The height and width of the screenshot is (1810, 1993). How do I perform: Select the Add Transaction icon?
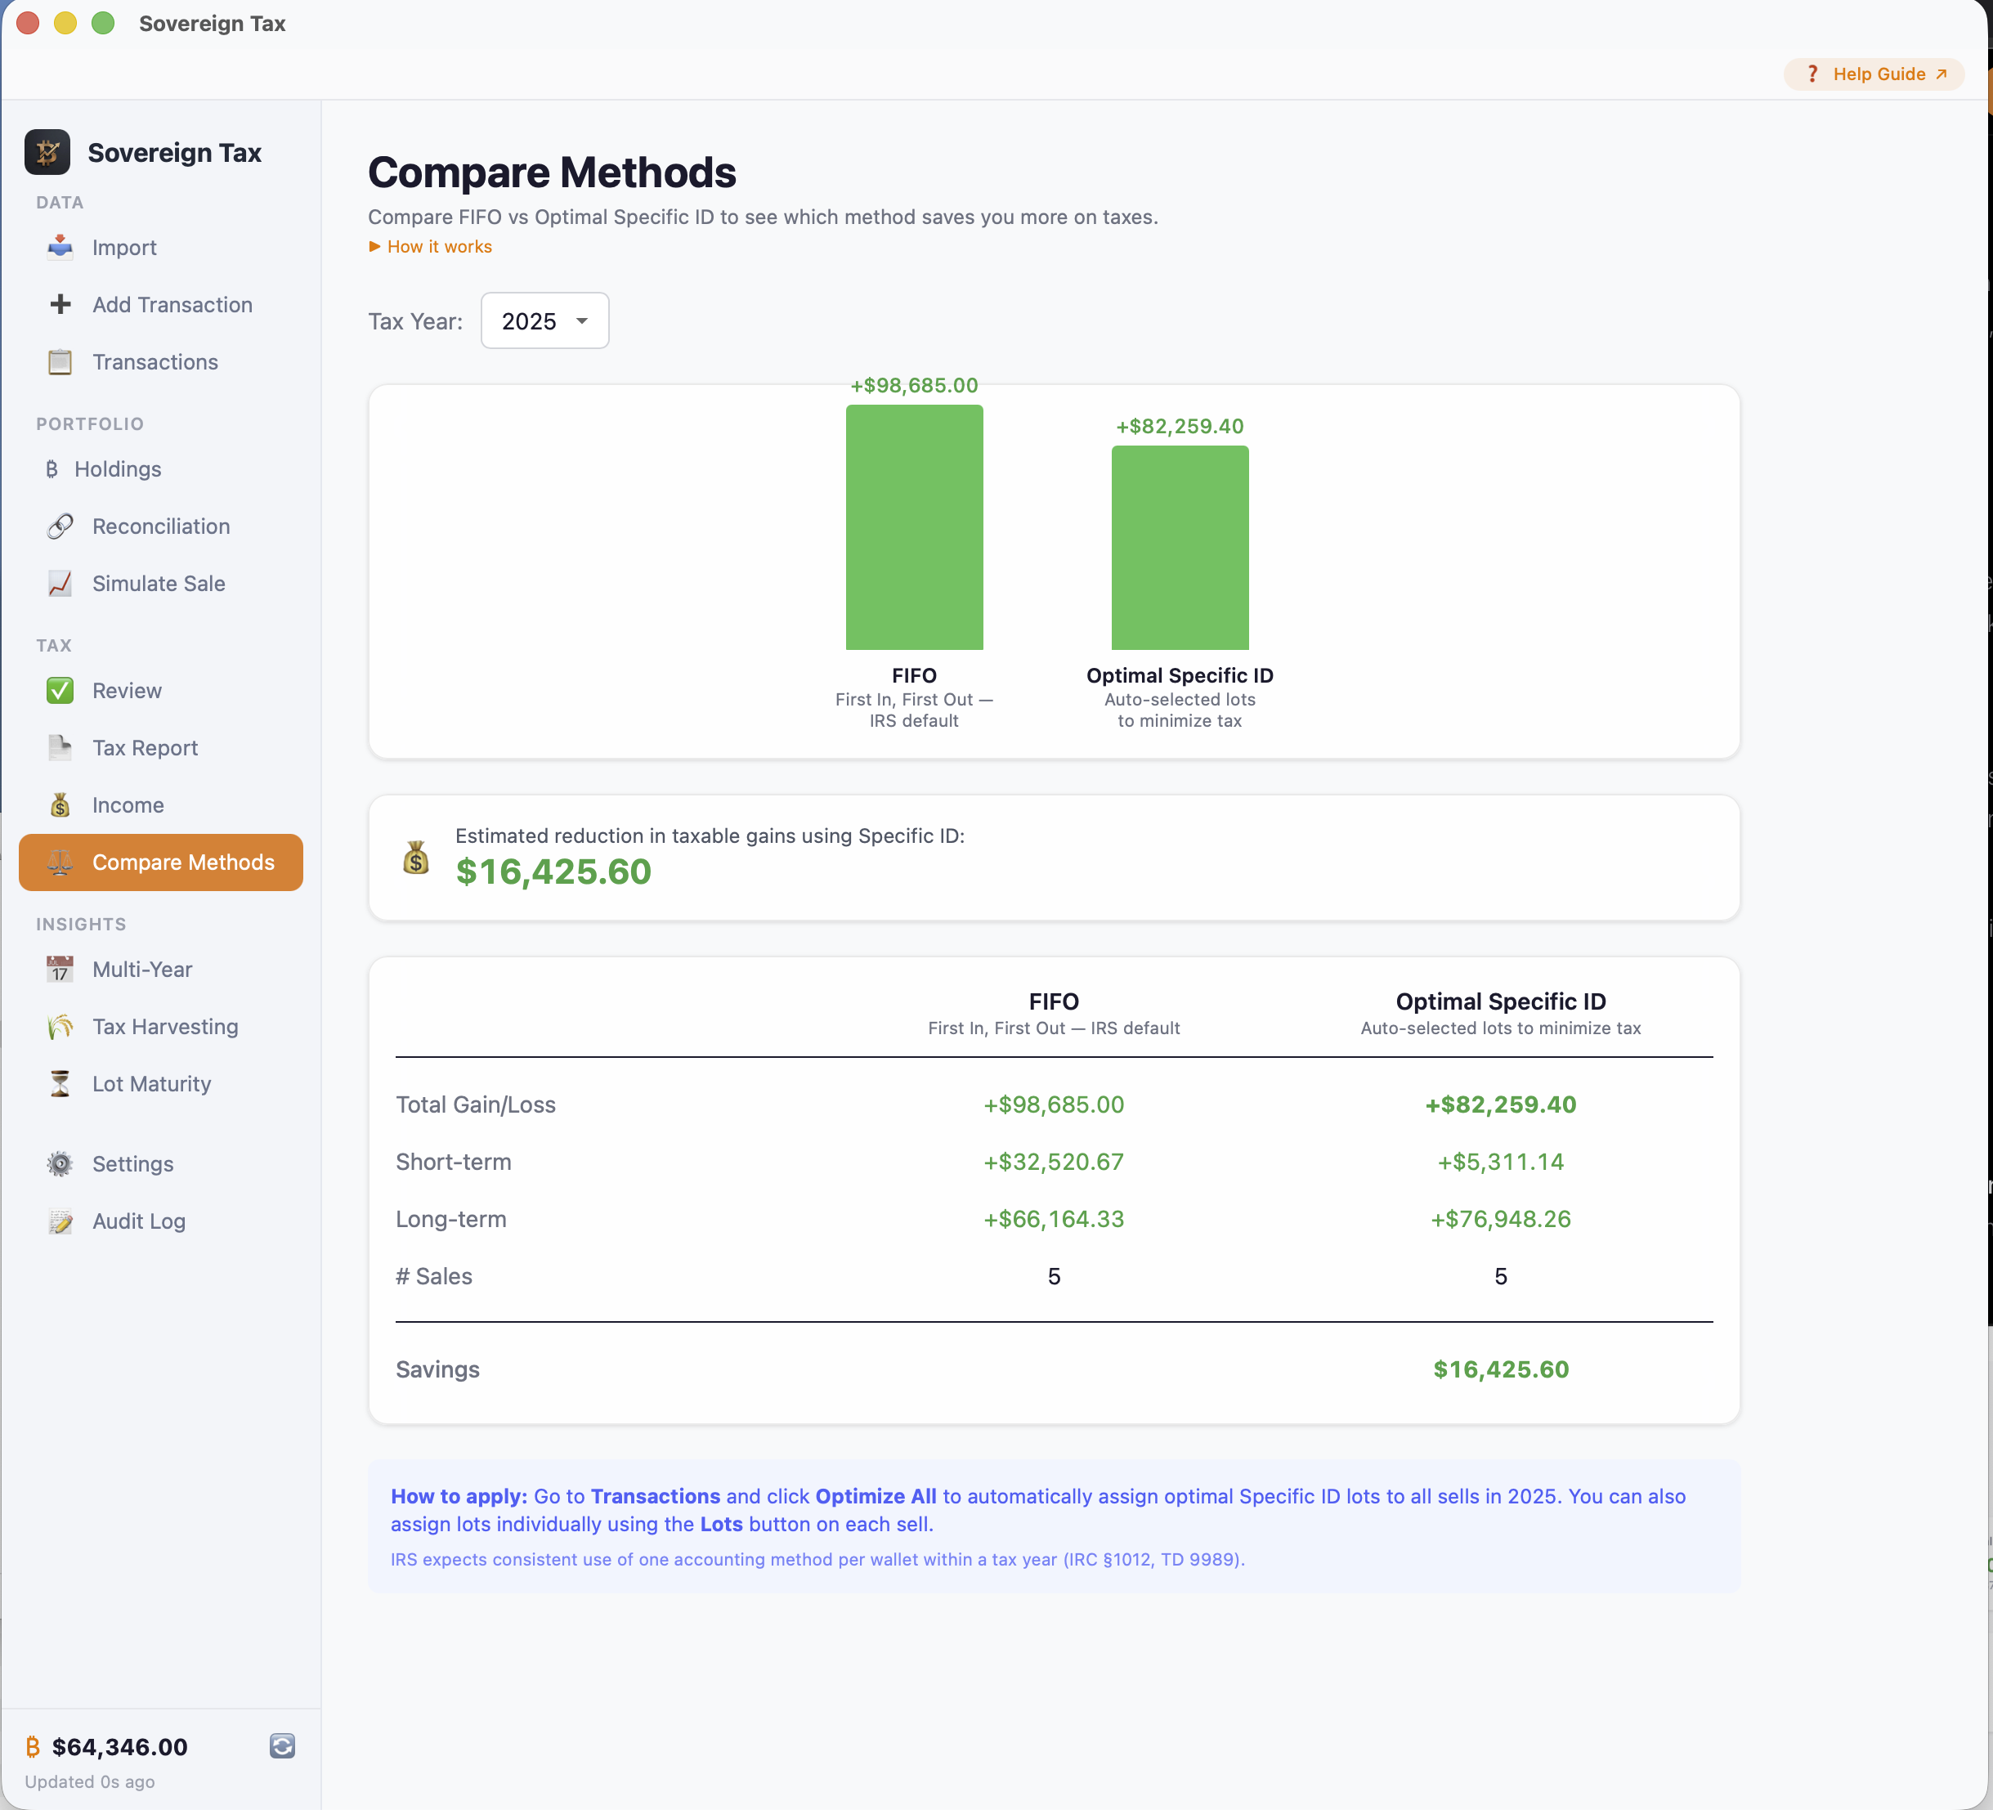60,304
